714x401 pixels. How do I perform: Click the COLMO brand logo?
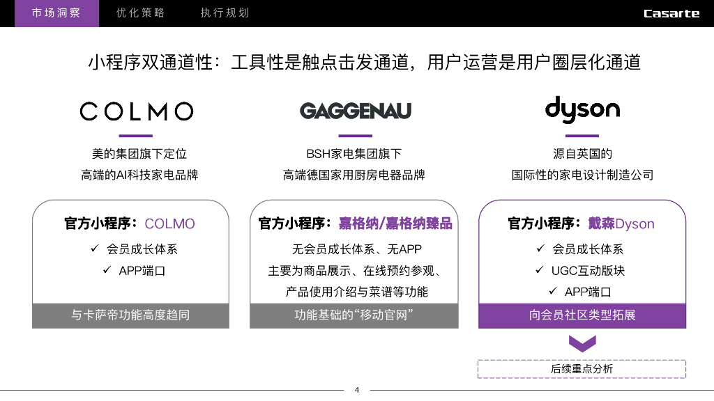coord(137,111)
